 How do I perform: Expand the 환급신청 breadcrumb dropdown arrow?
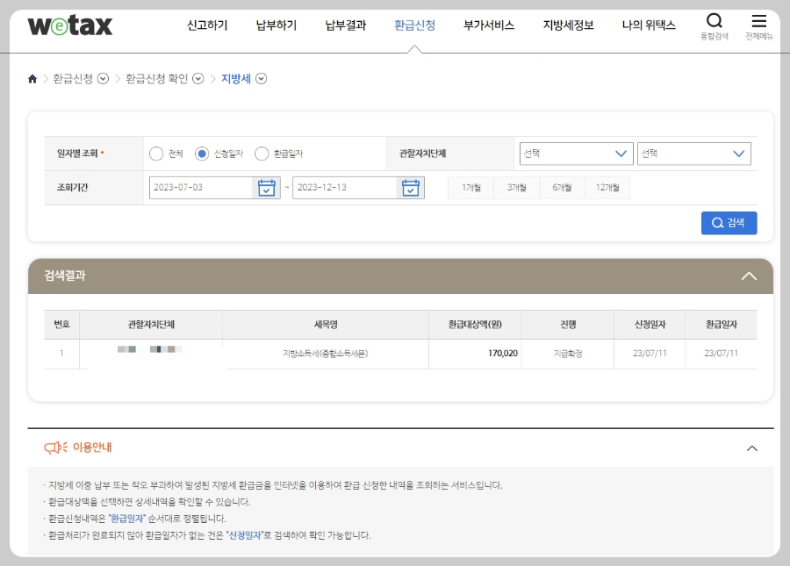pyautogui.click(x=103, y=79)
